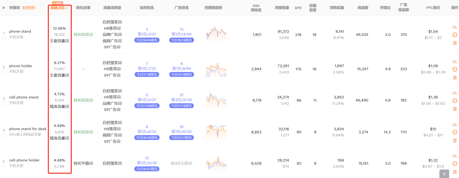Viewport: 459px width, 178px height.
Task: Open the 数据解释 link
Action: 29,8
